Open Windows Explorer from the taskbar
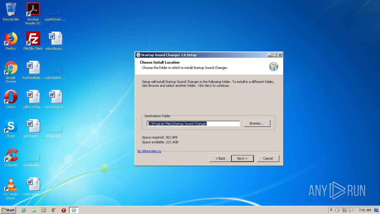This screenshot has width=380, height=214. [34, 210]
